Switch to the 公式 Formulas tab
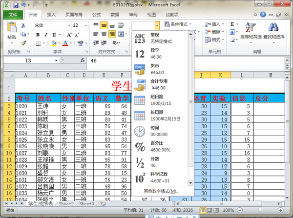The height and width of the screenshot is (218, 293). pos(96,15)
